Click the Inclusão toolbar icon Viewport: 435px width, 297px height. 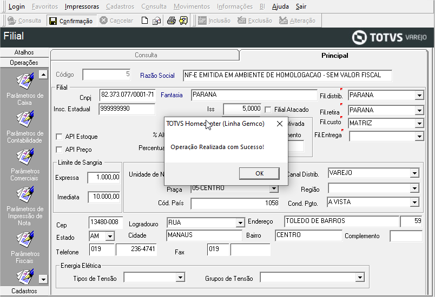[202, 21]
